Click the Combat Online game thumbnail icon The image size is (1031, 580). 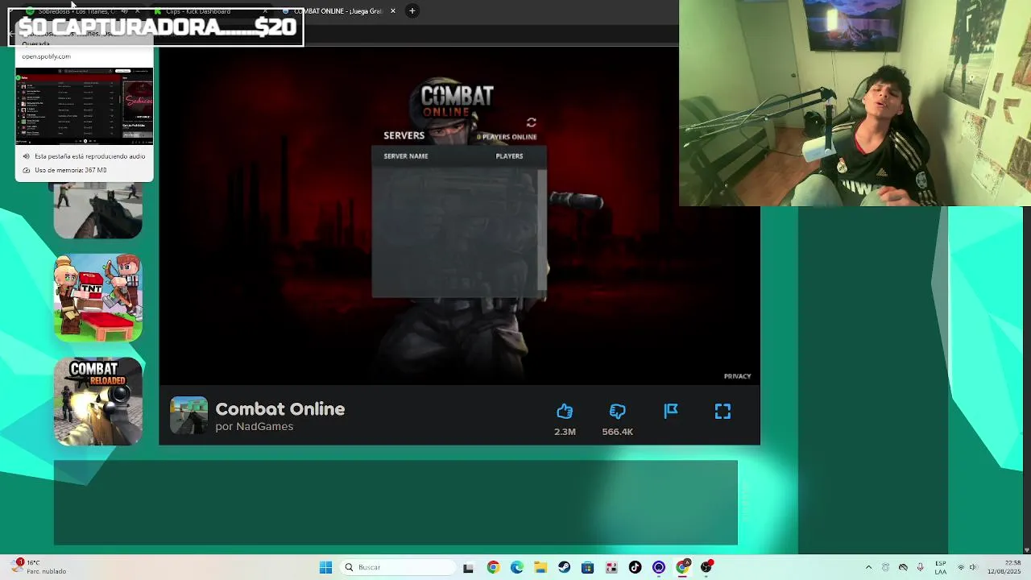(188, 416)
